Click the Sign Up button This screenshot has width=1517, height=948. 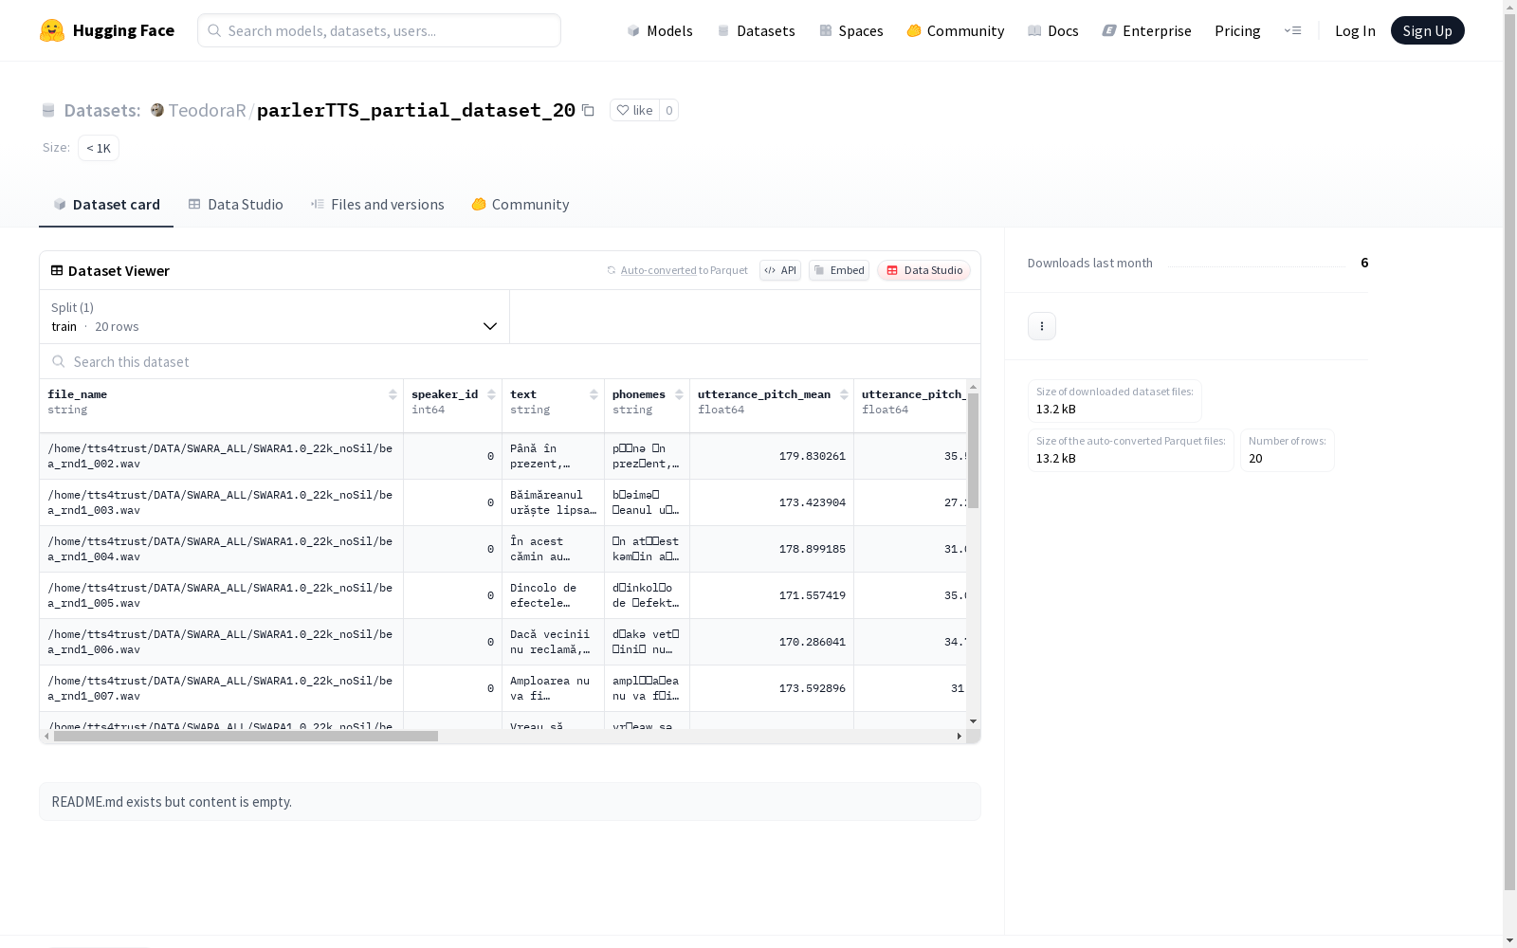click(x=1428, y=30)
